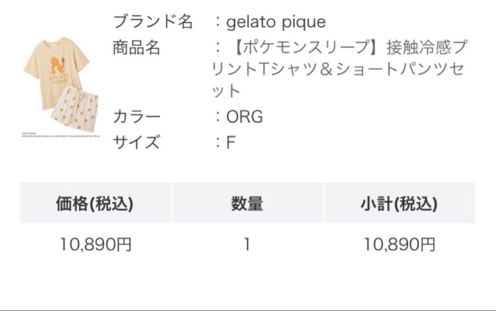Open the gelato pique brand link
This screenshot has width=496, height=311.
tap(276, 22)
